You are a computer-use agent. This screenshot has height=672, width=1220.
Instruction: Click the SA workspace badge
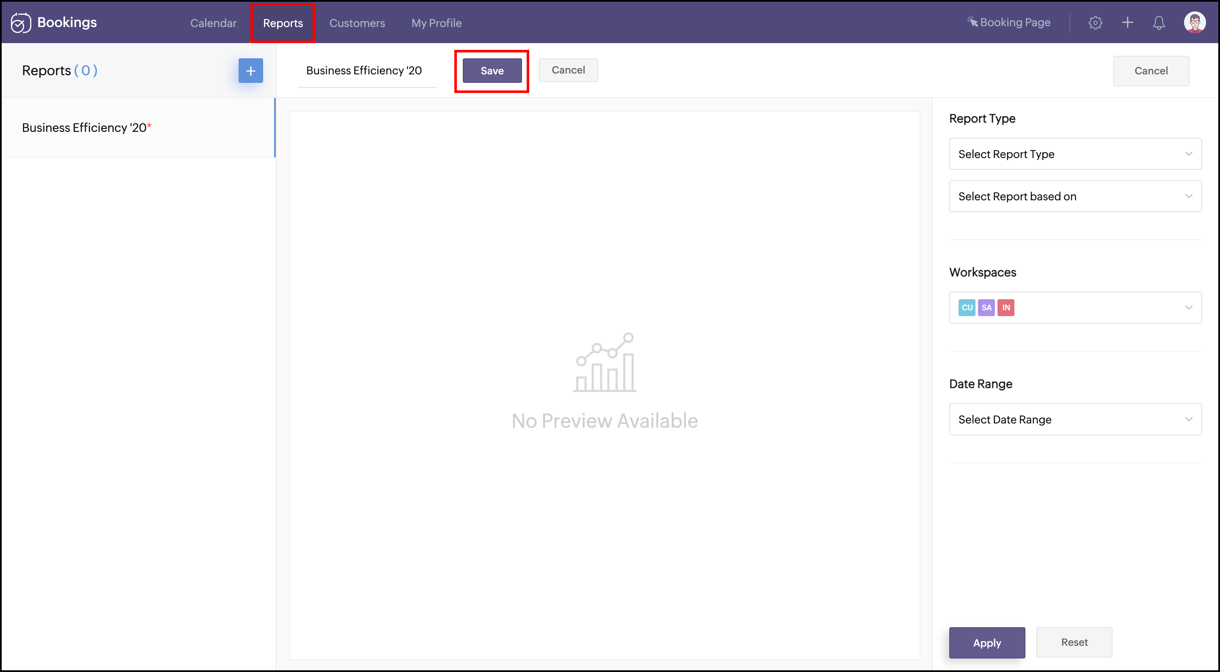tap(986, 308)
